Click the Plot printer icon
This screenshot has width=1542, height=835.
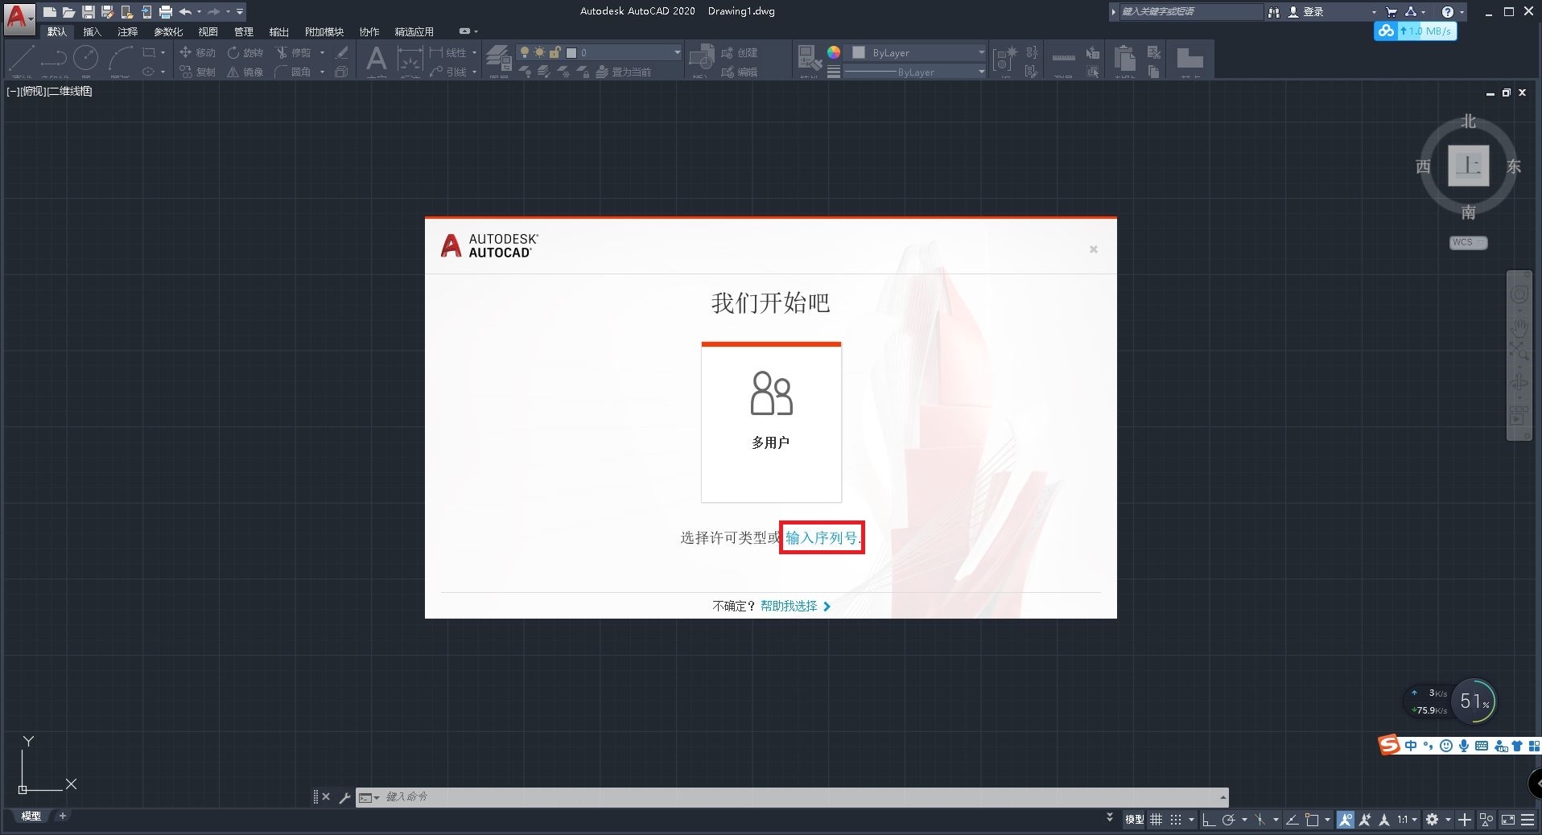coord(166,12)
